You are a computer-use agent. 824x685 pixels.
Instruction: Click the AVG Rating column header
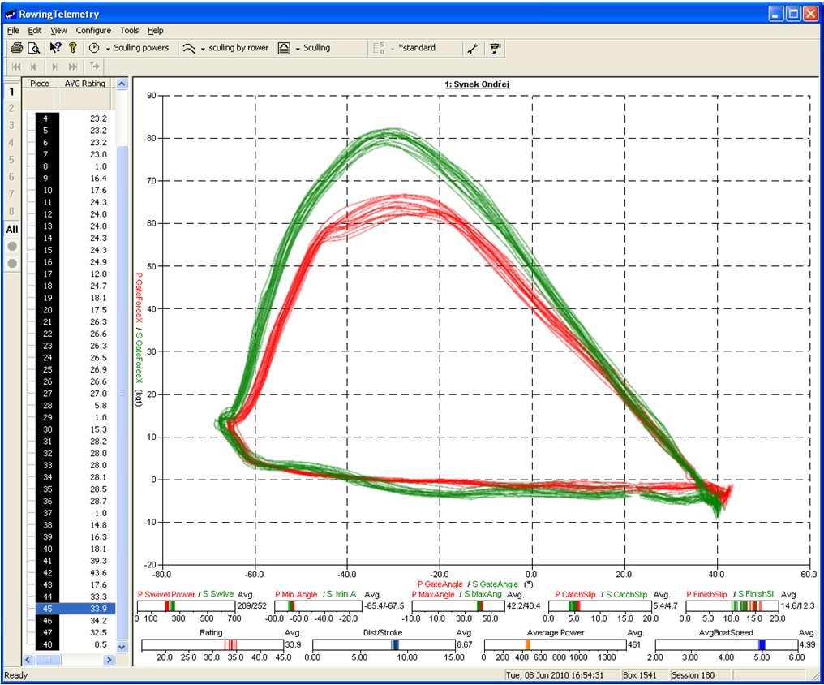[84, 83]
